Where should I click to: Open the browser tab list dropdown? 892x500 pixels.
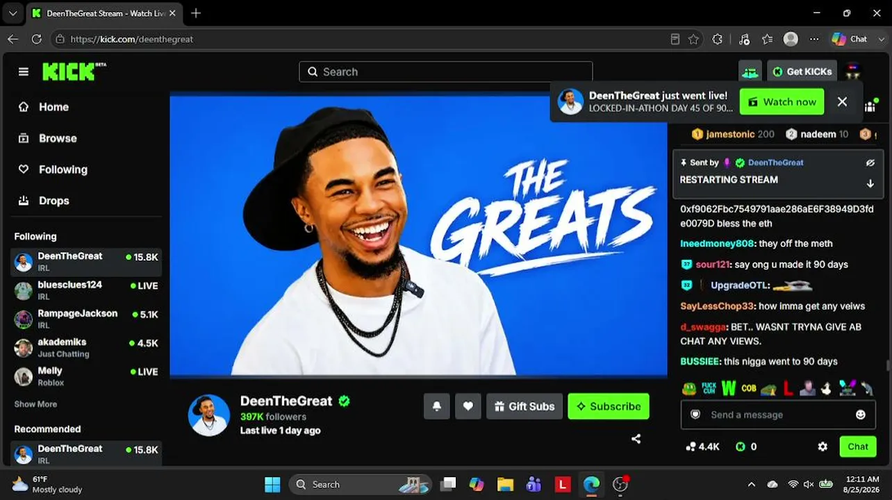point(13,13)
